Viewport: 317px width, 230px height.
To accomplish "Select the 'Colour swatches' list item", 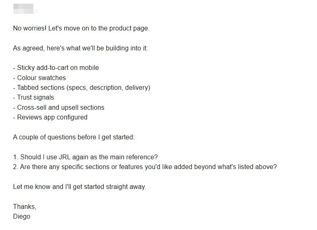I will point(39,78).
